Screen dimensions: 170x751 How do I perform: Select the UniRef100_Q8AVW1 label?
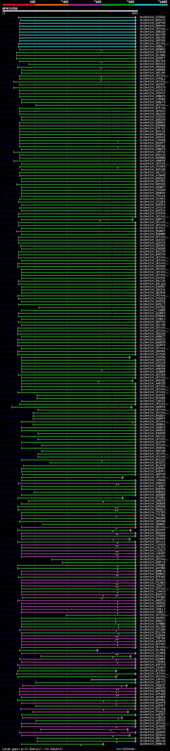click(152, 351)
